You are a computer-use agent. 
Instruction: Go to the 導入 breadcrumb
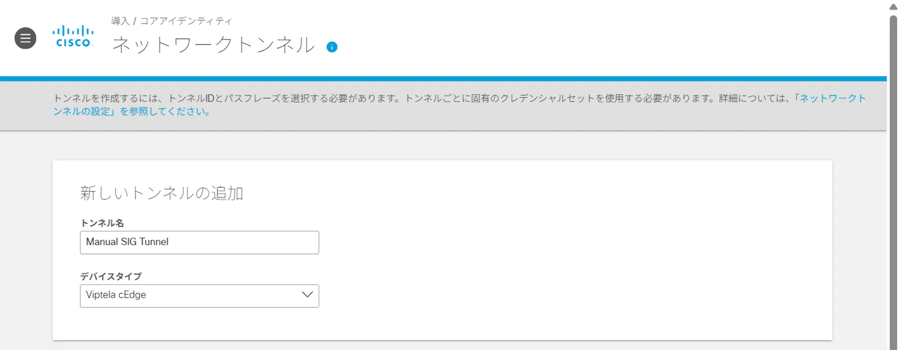(x=120, y=21)
